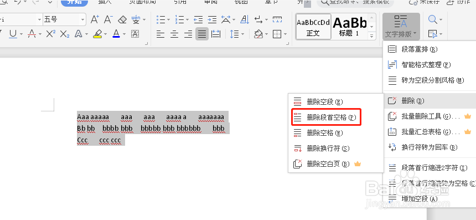Click the document line starting with Aaa
Viewport: 476px width, 220px height.
151,117
